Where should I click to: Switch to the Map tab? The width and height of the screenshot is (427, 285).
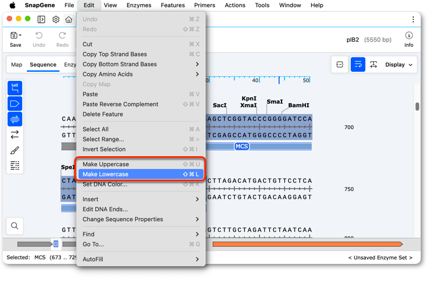[17, 65]
